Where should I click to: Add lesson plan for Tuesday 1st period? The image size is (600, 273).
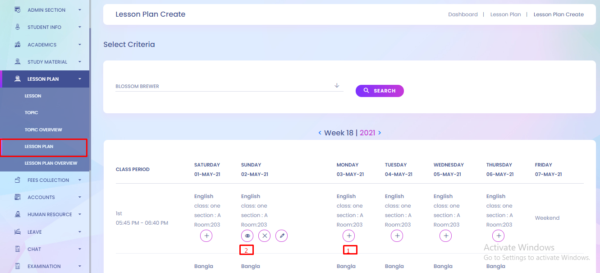point(397,236)
